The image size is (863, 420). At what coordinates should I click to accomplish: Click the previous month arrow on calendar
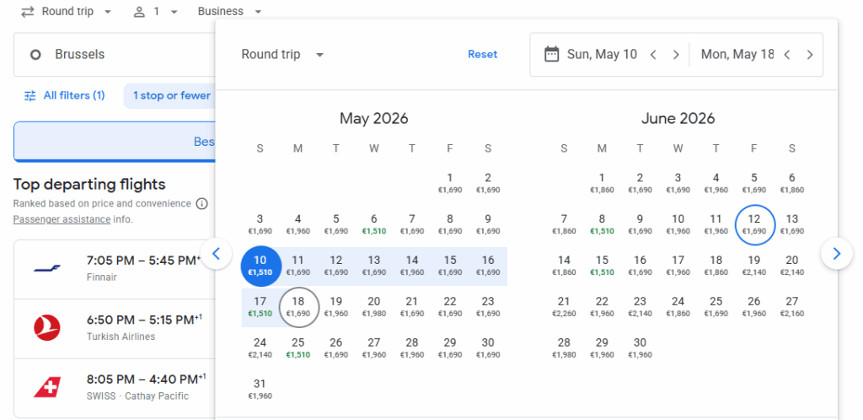click(217, 253)
